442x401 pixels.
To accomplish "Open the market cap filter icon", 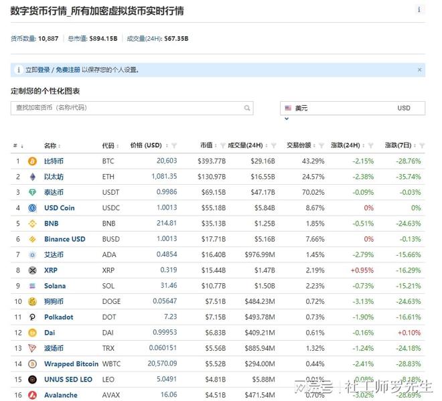I will pyautogui.click(x=223, y=145).
